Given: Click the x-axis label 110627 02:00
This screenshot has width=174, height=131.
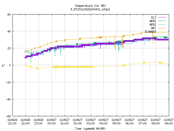Looking at the screenshot, I should (77, 122).
